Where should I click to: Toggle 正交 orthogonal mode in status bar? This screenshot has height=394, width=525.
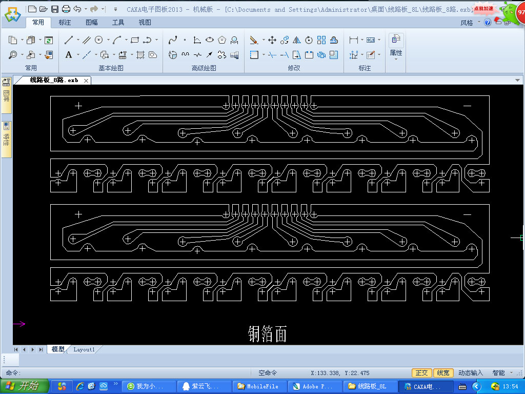click(421, 373)
